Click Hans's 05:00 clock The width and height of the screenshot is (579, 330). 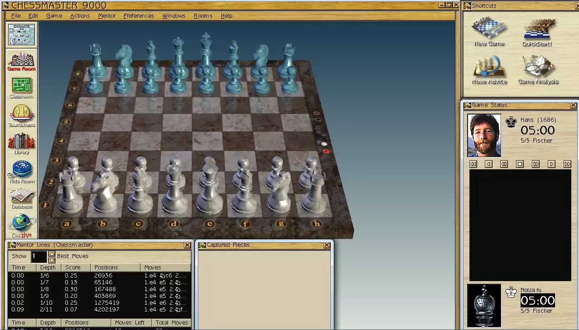click(x=537, y=130)
